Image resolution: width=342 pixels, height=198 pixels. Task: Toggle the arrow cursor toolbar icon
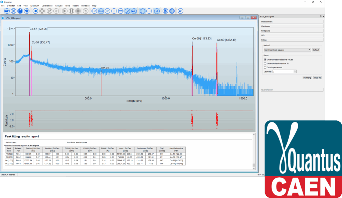tap(134, 11)
